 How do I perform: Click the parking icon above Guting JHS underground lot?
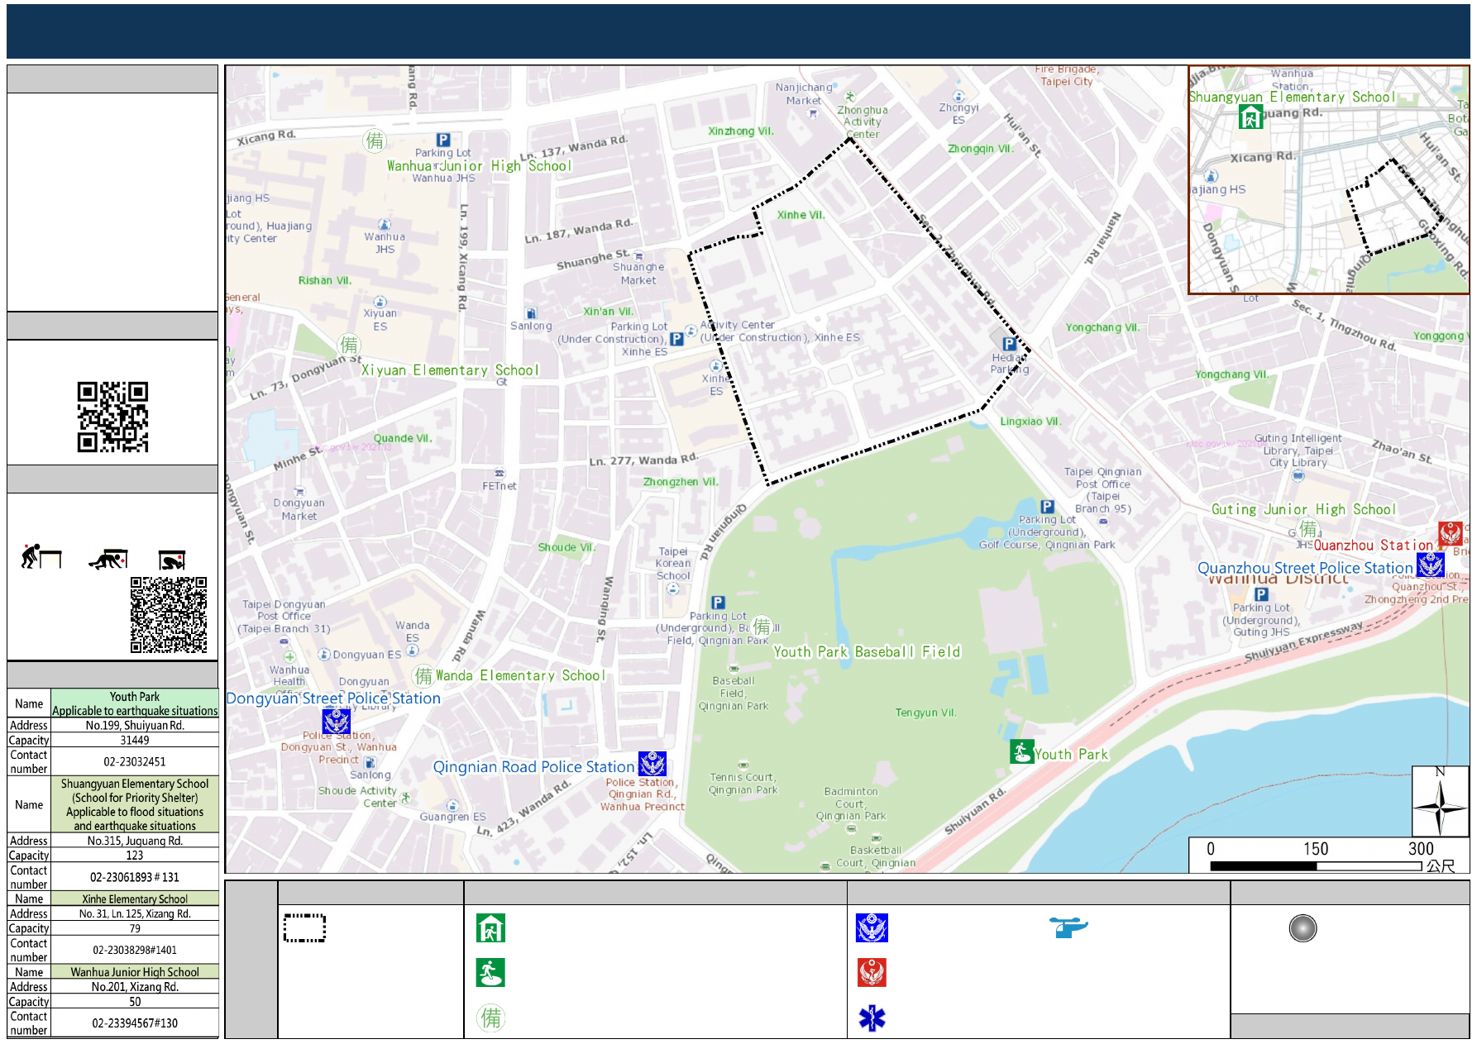(1261, 594)
